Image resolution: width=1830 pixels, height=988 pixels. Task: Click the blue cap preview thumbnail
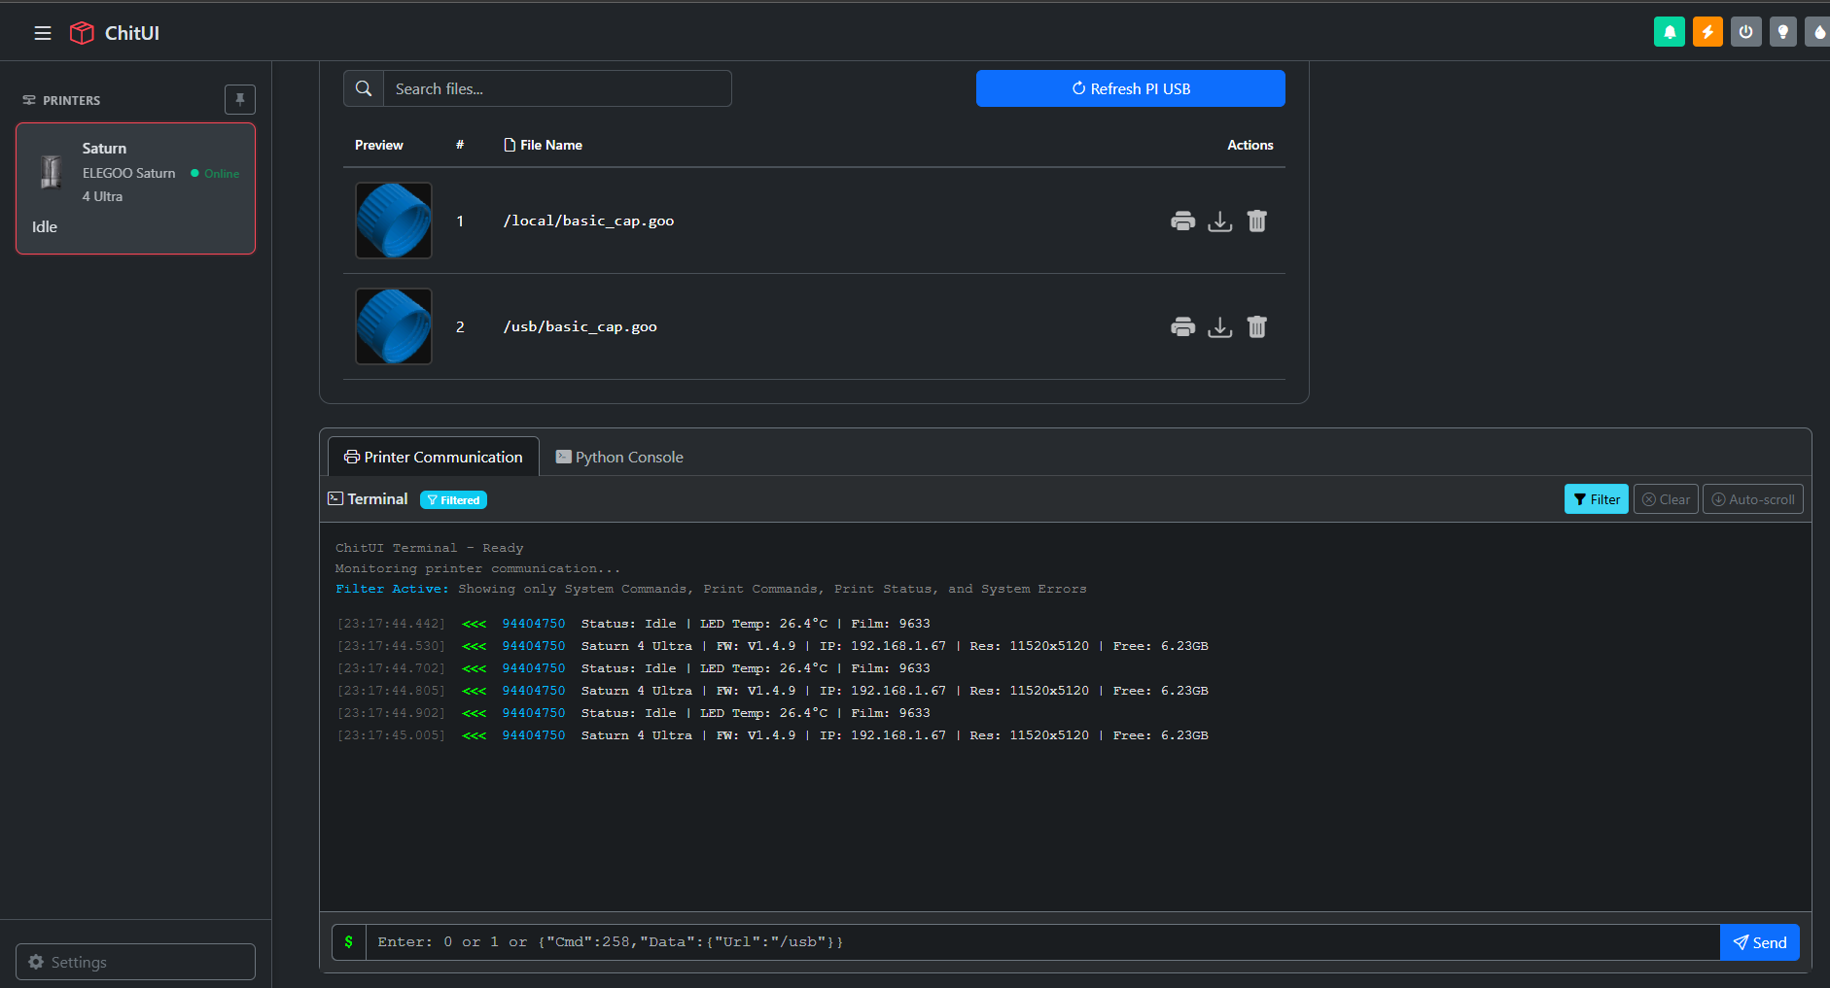(393, 221)
